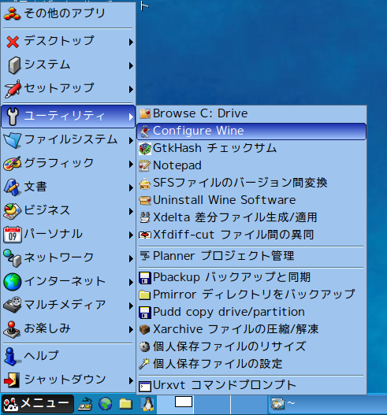This screenshot has width=387, height=415.
Task: Expand the グラフィック submenu arrow
Action: click(131, 164)
